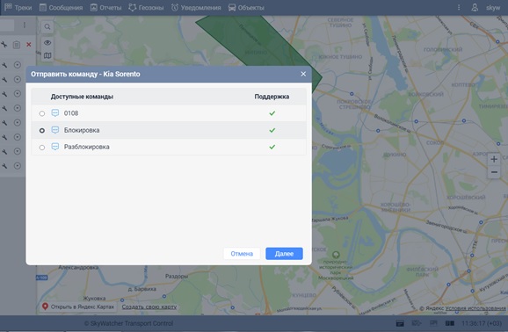Click the Объекты bus icon
The width and height of the screenshot is (508, 332).
[x=232, y=7]
